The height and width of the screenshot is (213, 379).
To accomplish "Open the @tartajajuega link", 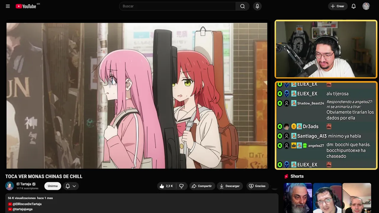I will [x=23, y=209].
